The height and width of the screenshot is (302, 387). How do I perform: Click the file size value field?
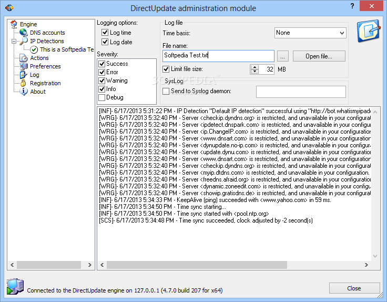[x=266, y=69]
